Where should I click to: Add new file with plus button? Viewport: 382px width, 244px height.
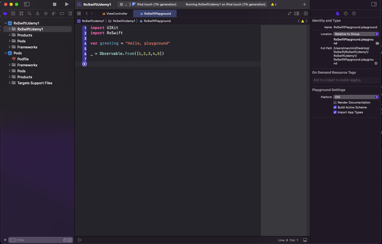5,240
